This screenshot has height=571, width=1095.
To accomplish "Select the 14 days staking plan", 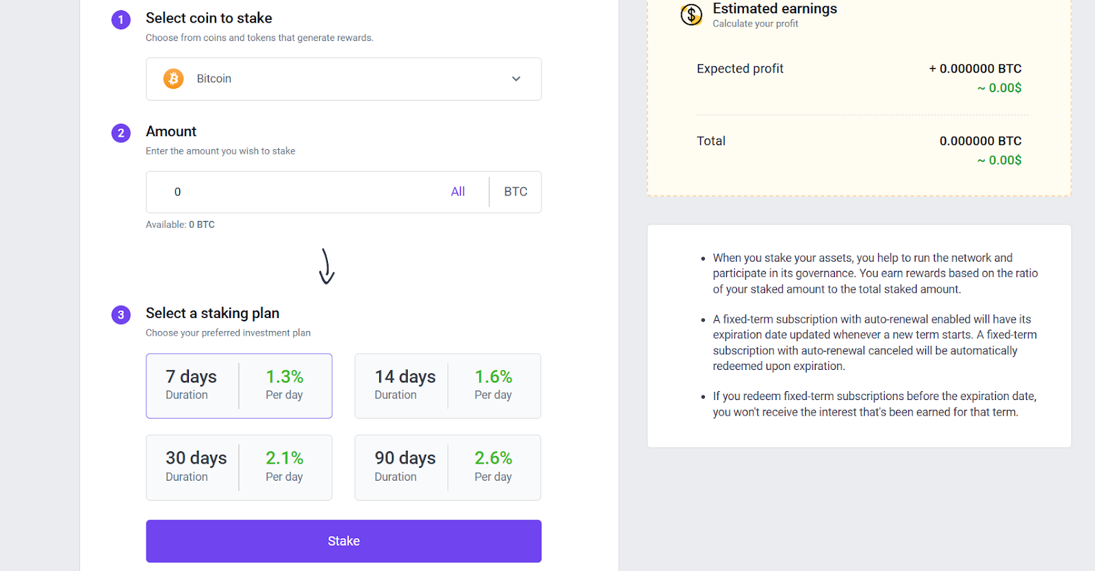I will (x=448, y=386).
